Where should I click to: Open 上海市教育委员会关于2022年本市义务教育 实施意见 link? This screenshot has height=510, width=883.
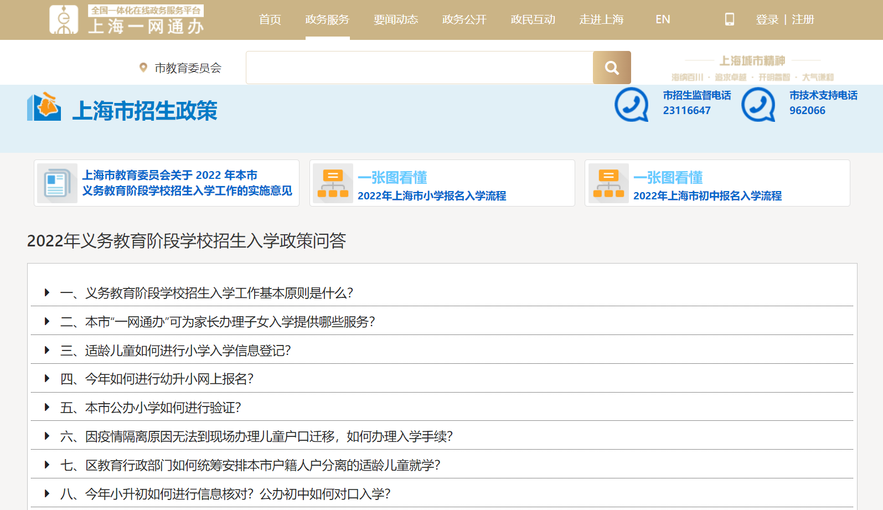tap(187, 183)
